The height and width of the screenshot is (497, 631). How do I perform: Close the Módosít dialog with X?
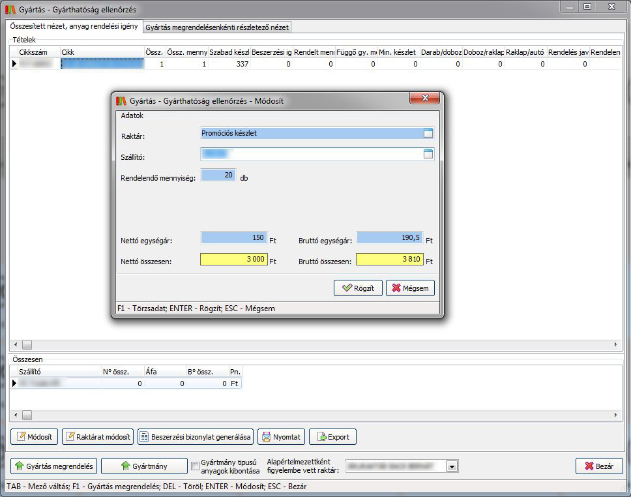(426, 98)
